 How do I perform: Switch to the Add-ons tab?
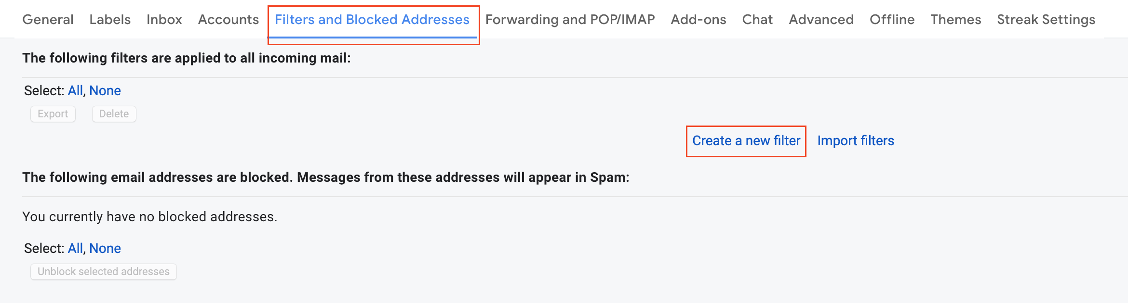pyautogui.click(x=698, y=20)
